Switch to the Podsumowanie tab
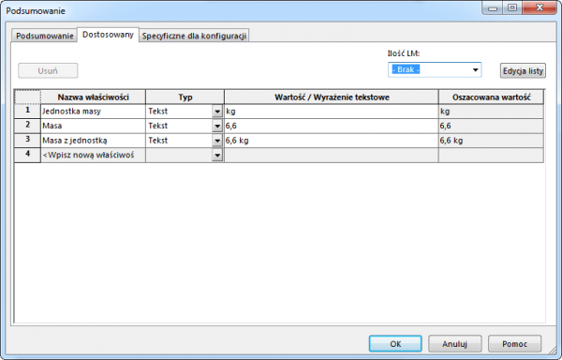 click(x=44, y=36)
